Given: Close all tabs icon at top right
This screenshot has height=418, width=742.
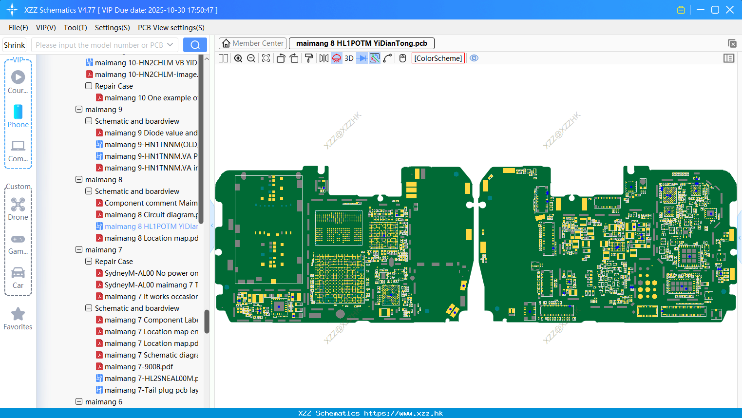Looking at the screenshot, I should click(x=732, y=44).
